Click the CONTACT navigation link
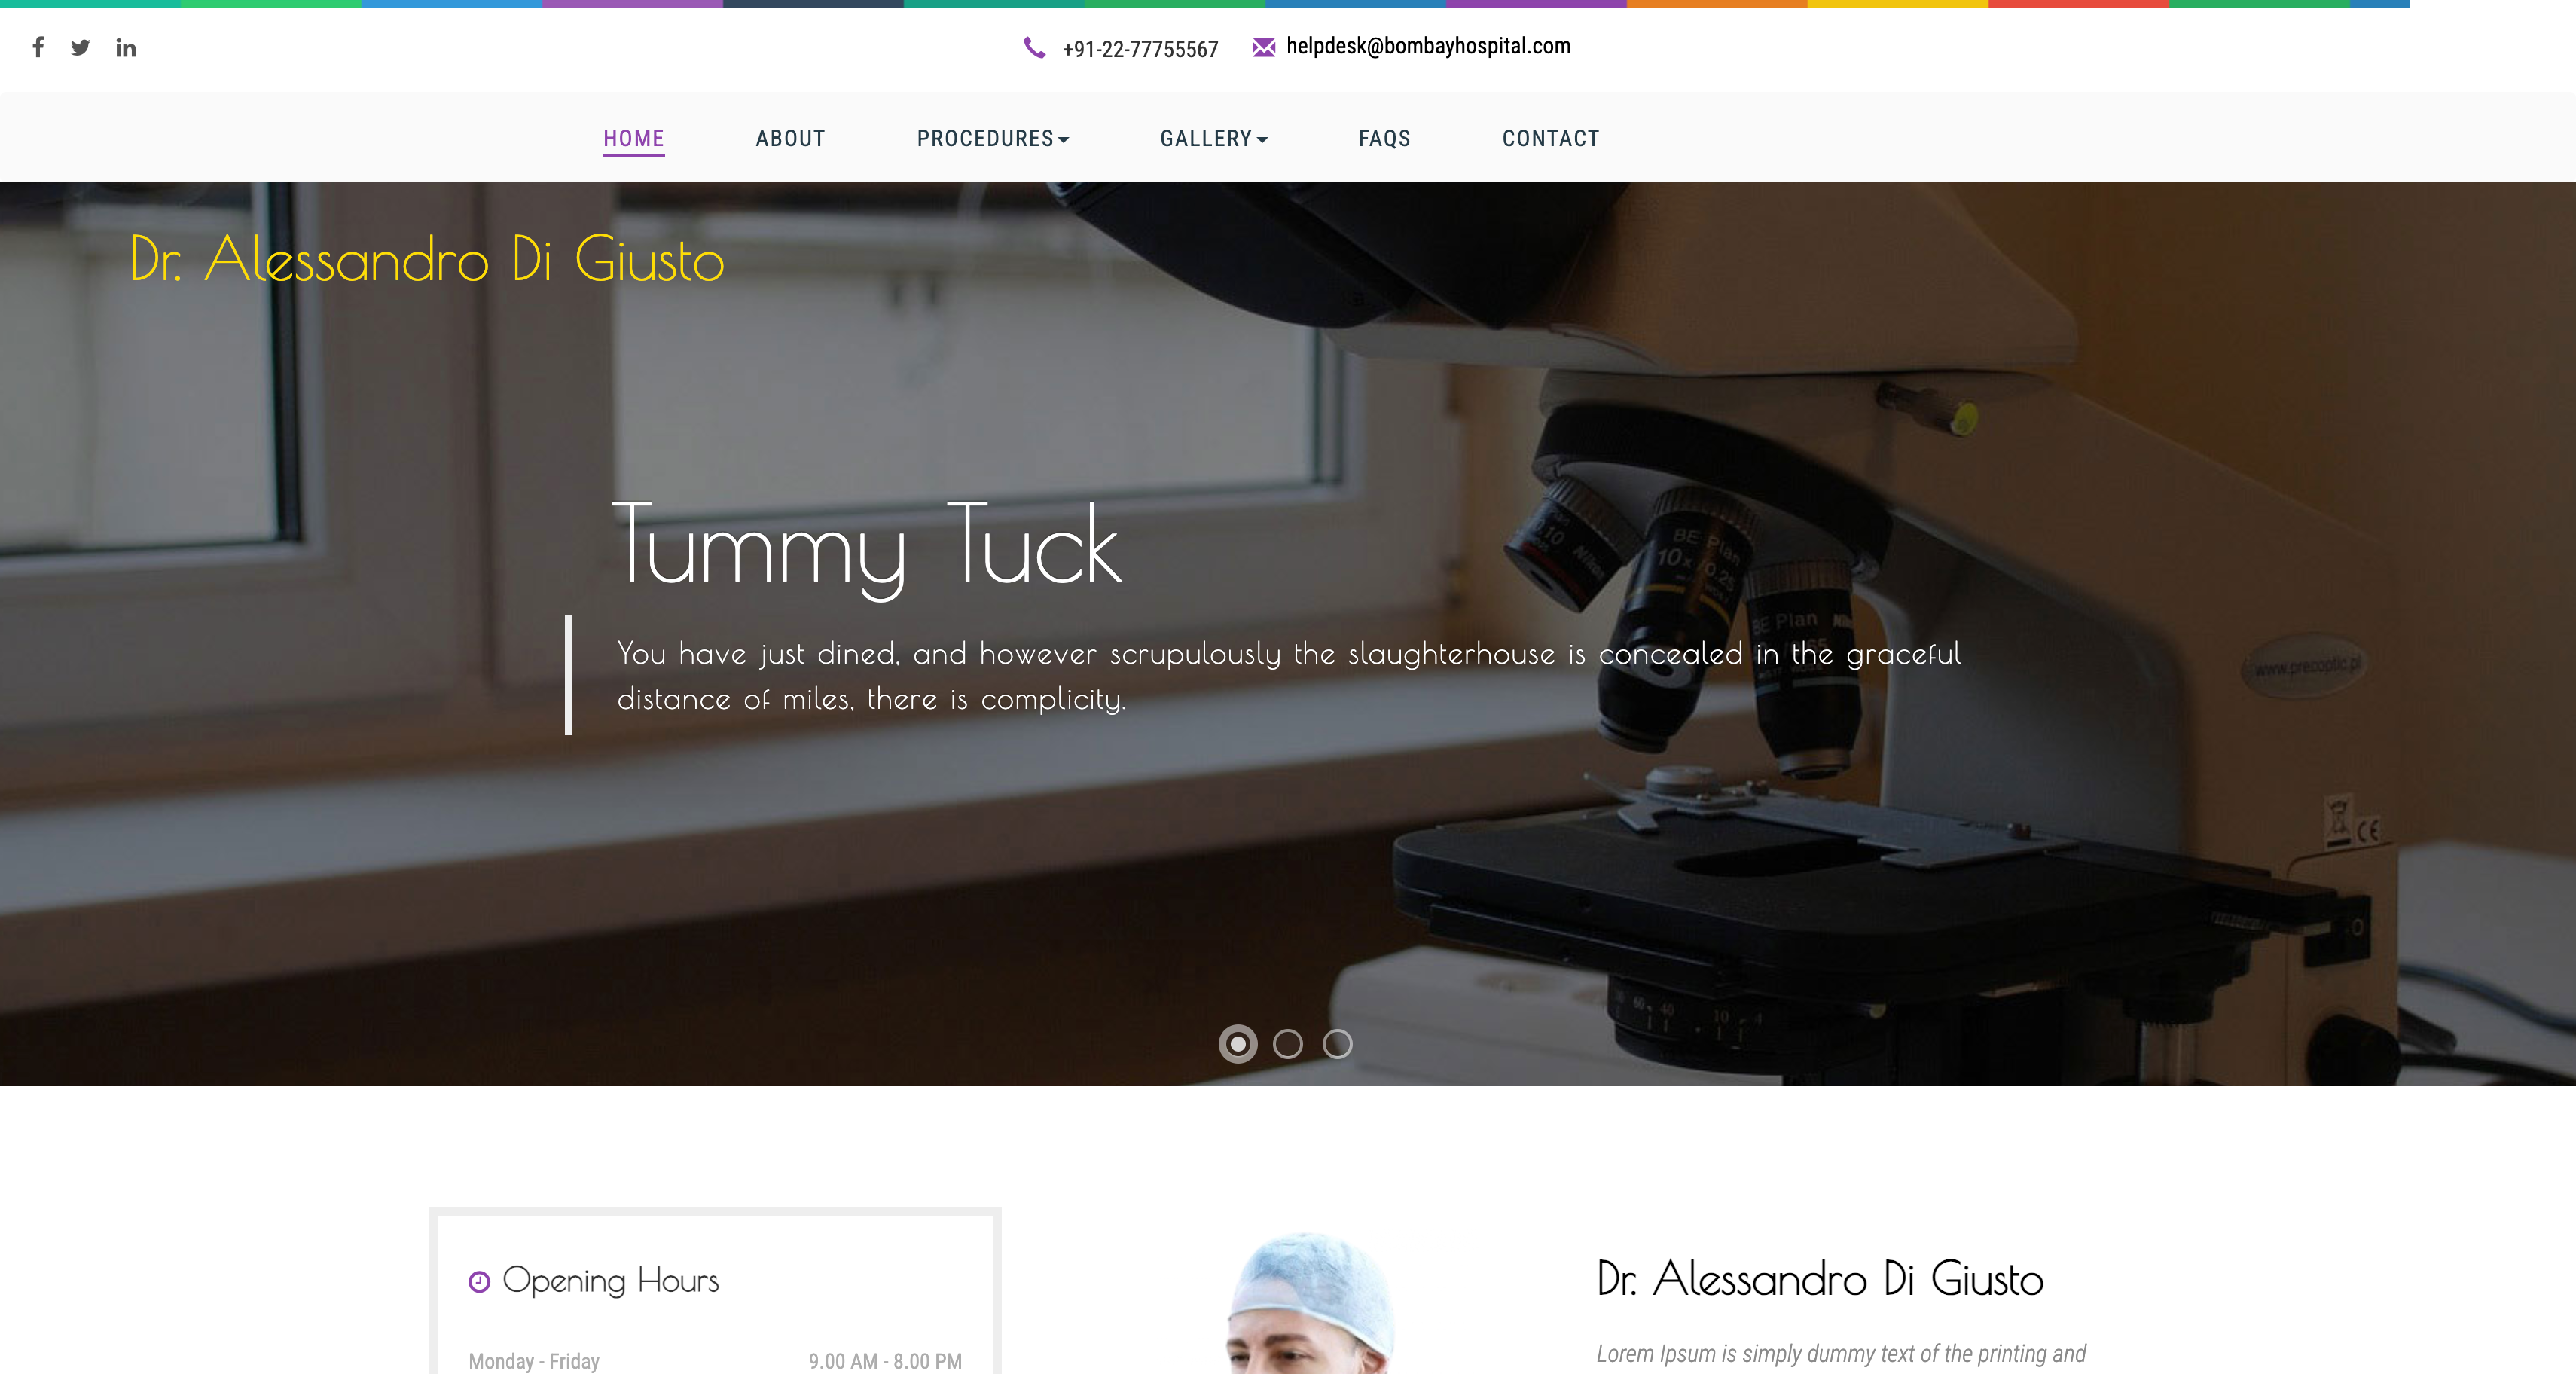The image size is (2576, 1374). (1550, 138)
